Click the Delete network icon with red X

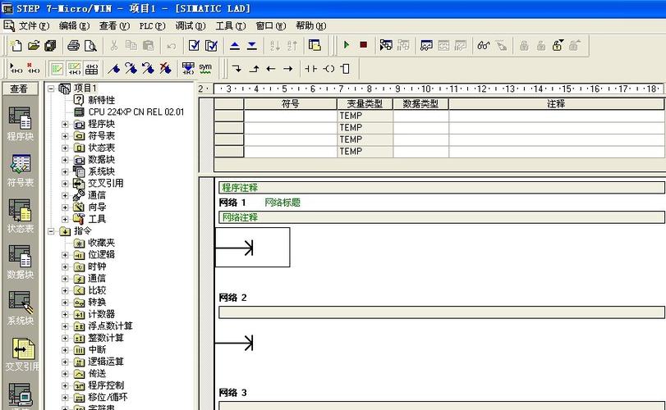coord(33,68)
